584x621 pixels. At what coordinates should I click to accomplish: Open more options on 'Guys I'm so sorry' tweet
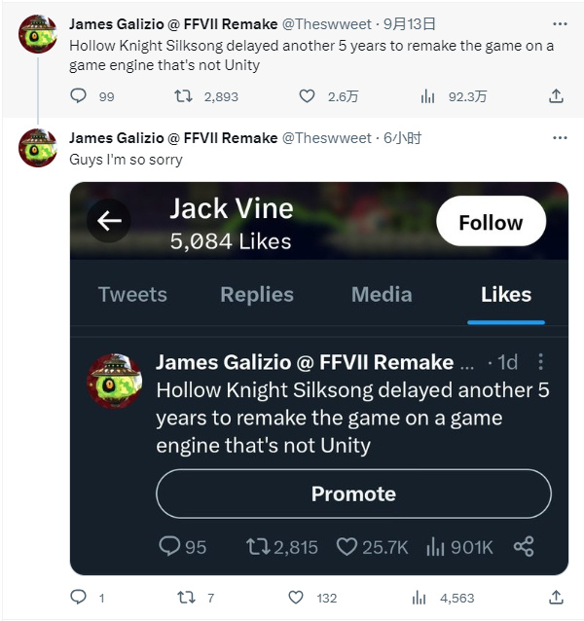pos(559,138)
